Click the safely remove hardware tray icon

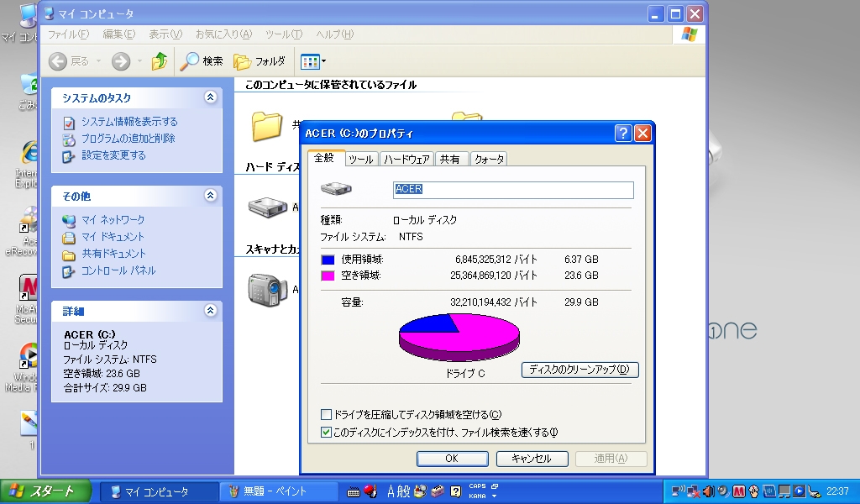(x=815, y=491)
